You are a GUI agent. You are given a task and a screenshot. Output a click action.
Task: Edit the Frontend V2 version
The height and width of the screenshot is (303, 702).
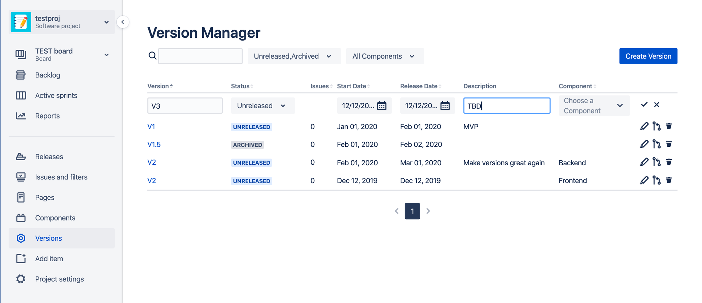pyautogui.click(x=644, y=180)
